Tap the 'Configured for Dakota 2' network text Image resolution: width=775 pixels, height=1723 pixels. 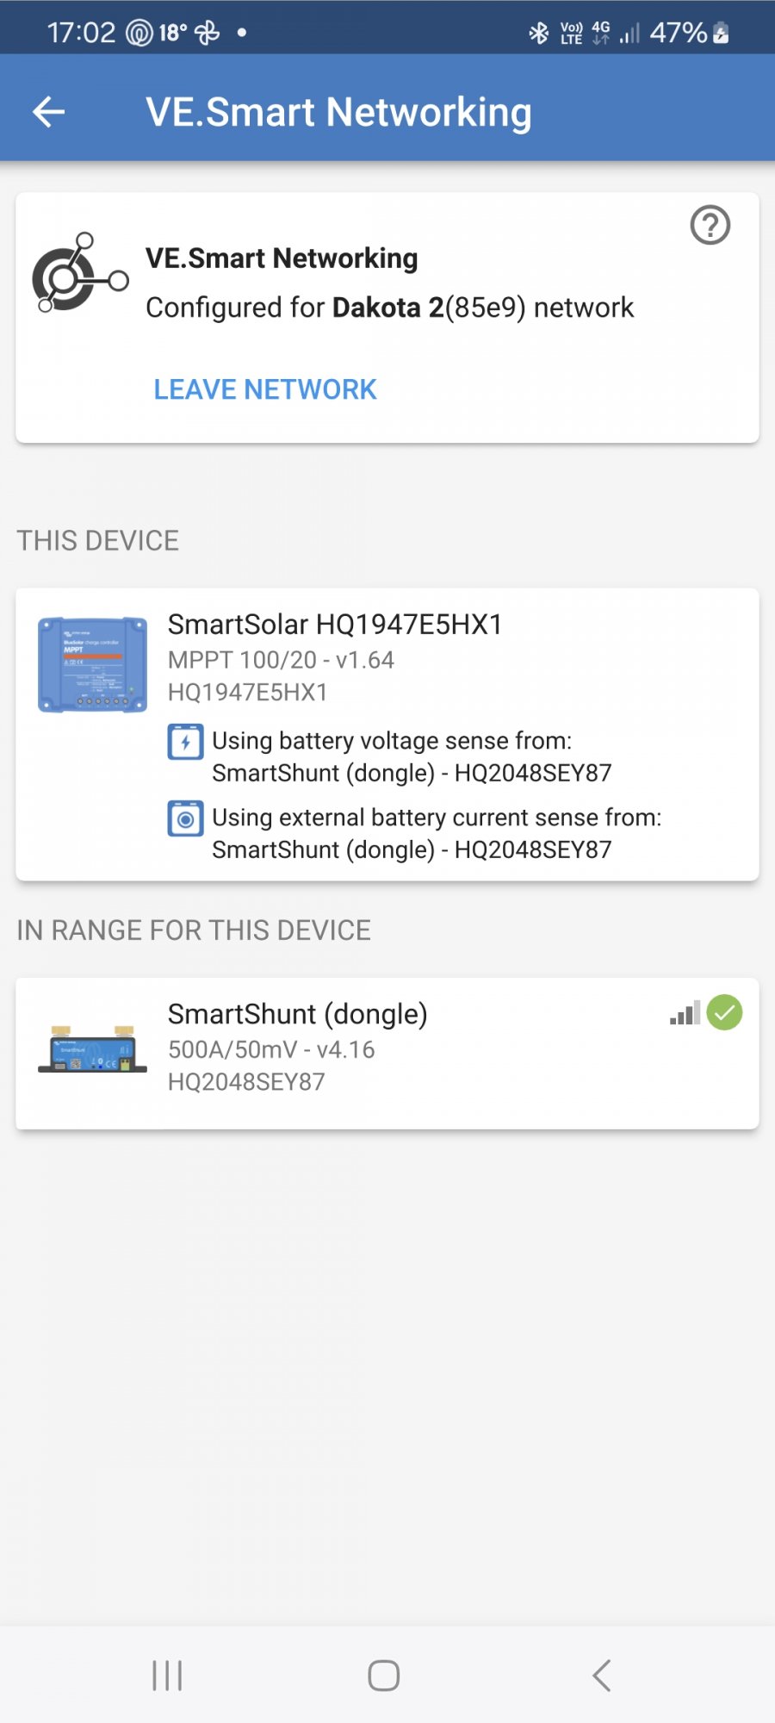[x=389, y=308]
